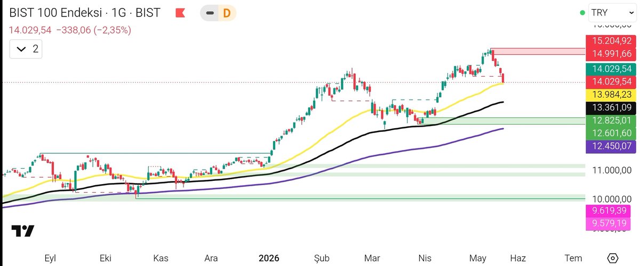
Task: Select purple moving average label 12.450,07
Action: pos(611,146)
